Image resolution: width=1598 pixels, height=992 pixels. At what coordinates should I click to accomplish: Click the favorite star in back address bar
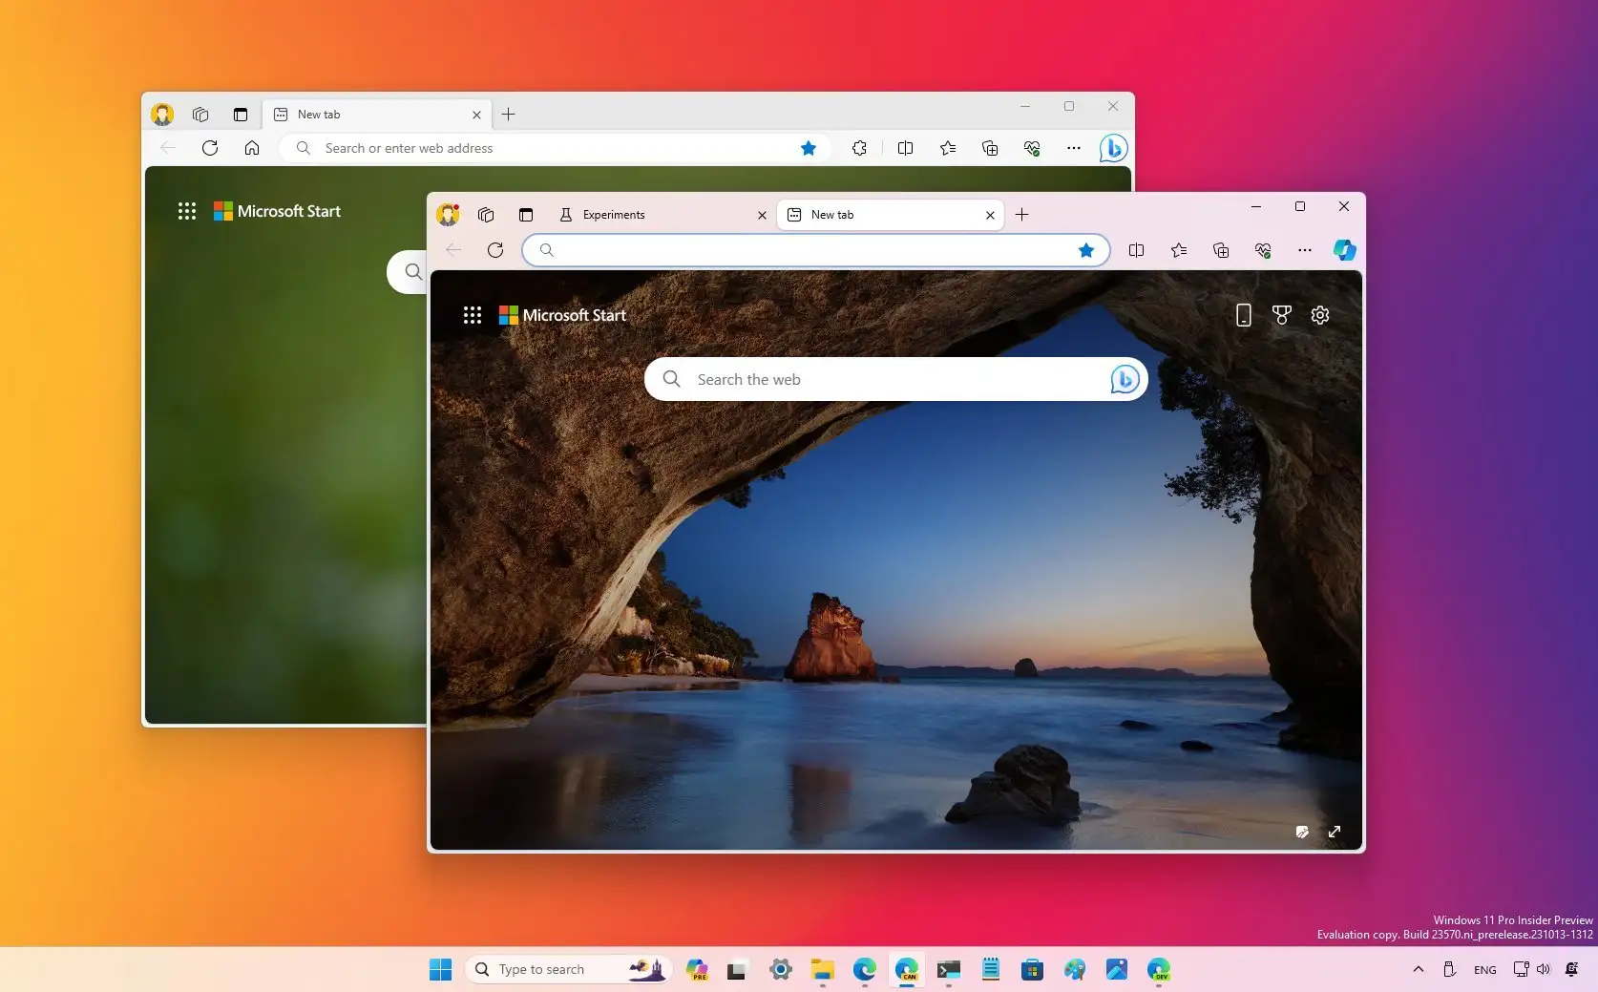point(809,148)
